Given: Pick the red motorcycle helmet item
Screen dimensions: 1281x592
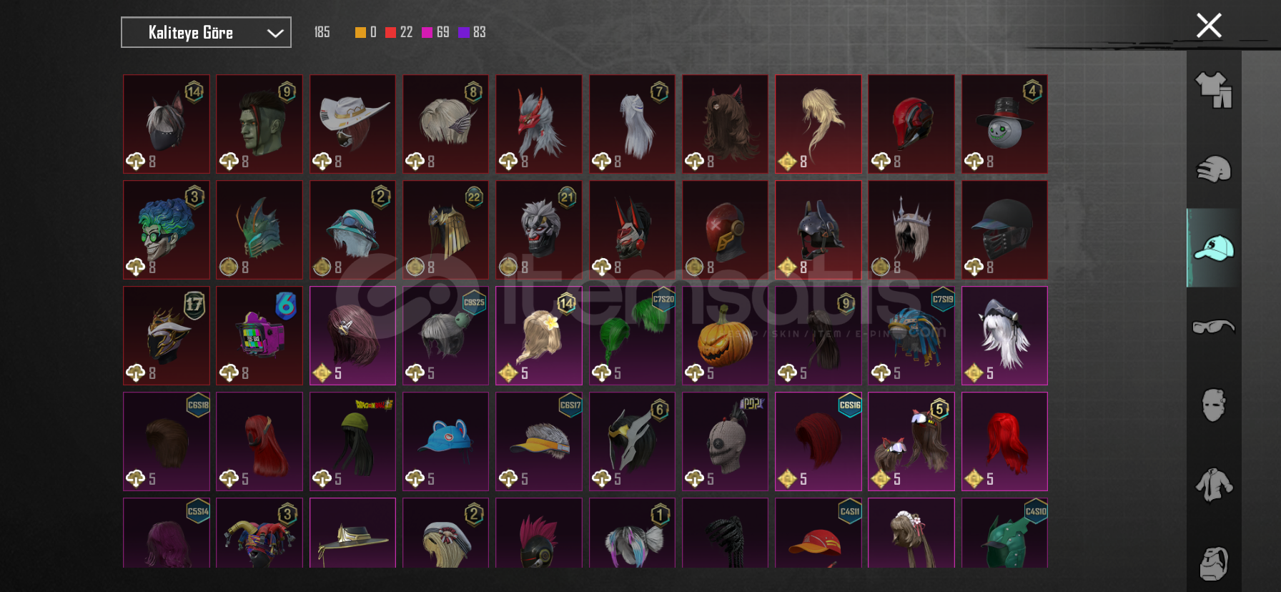Looking at the screenshot, I should tap(911, 124).
